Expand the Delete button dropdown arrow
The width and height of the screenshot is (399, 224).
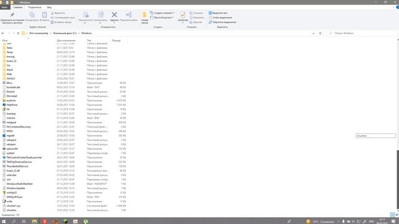pos(114,23)
